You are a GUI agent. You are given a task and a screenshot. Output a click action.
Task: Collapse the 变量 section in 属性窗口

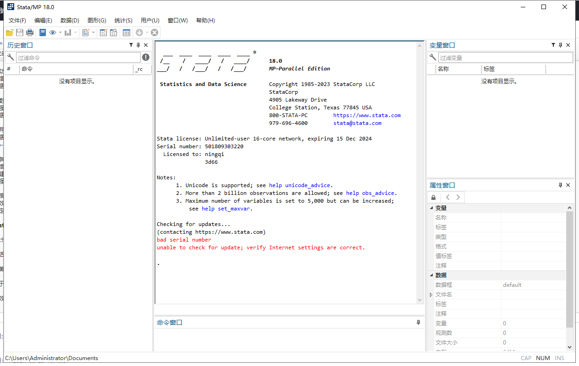[431, 208]
